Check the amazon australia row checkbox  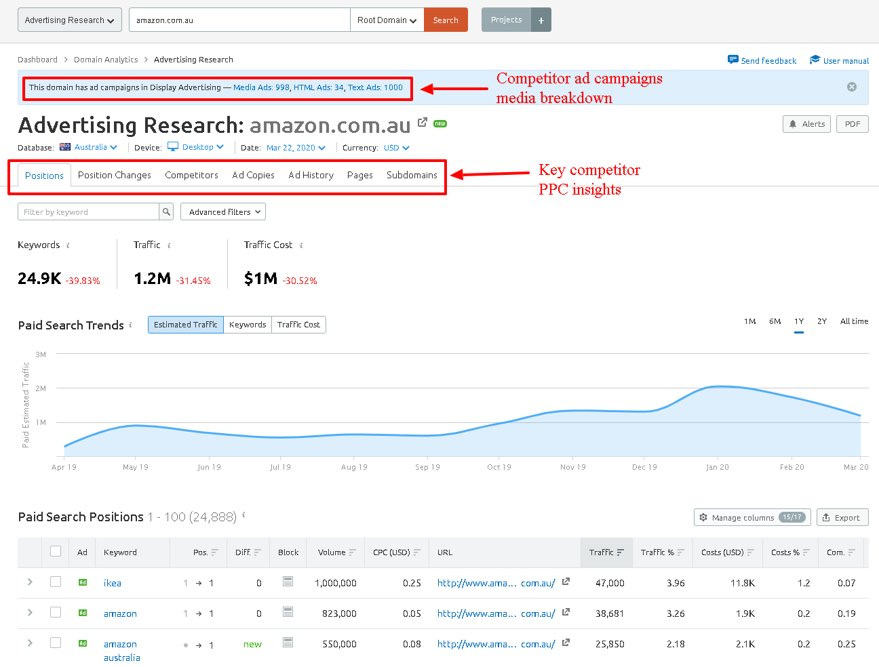(x=56, y=643)
